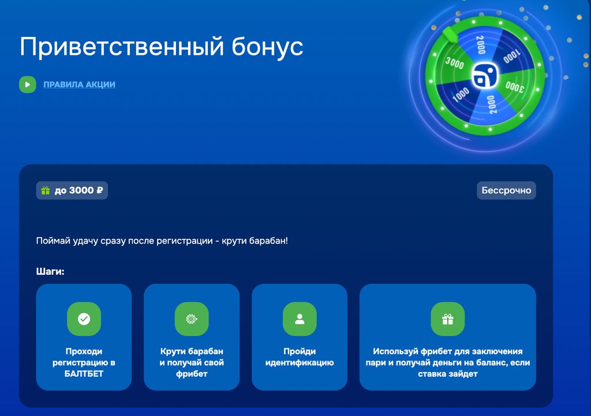Click the green play icon beside ПРАВИЛА АКЦИИ

[28, 84]
